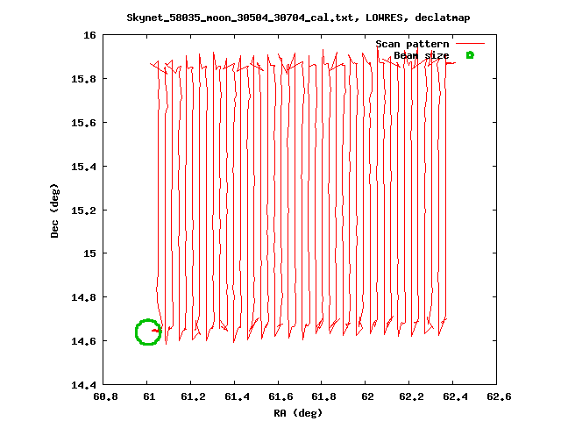Click the y-axis tick label 14.4
561x421 pixels.
84,385
